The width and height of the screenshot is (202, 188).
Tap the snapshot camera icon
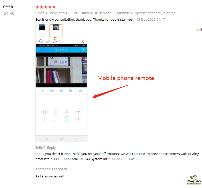pos(71,91)
